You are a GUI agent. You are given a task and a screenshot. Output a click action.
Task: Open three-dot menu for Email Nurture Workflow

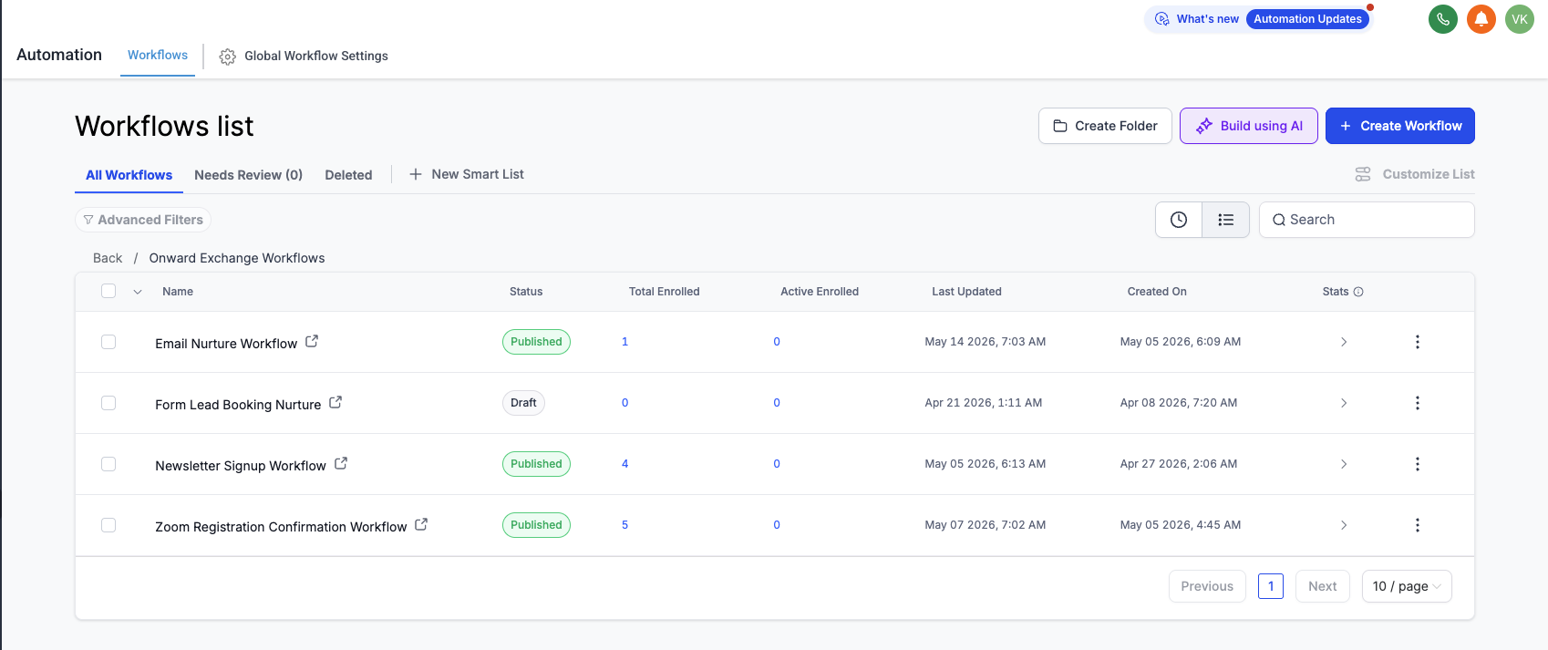pyautogui.click(x=1418, y=342)
